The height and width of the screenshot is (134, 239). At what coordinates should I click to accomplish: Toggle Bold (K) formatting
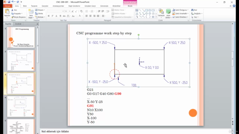coord(49,16)
